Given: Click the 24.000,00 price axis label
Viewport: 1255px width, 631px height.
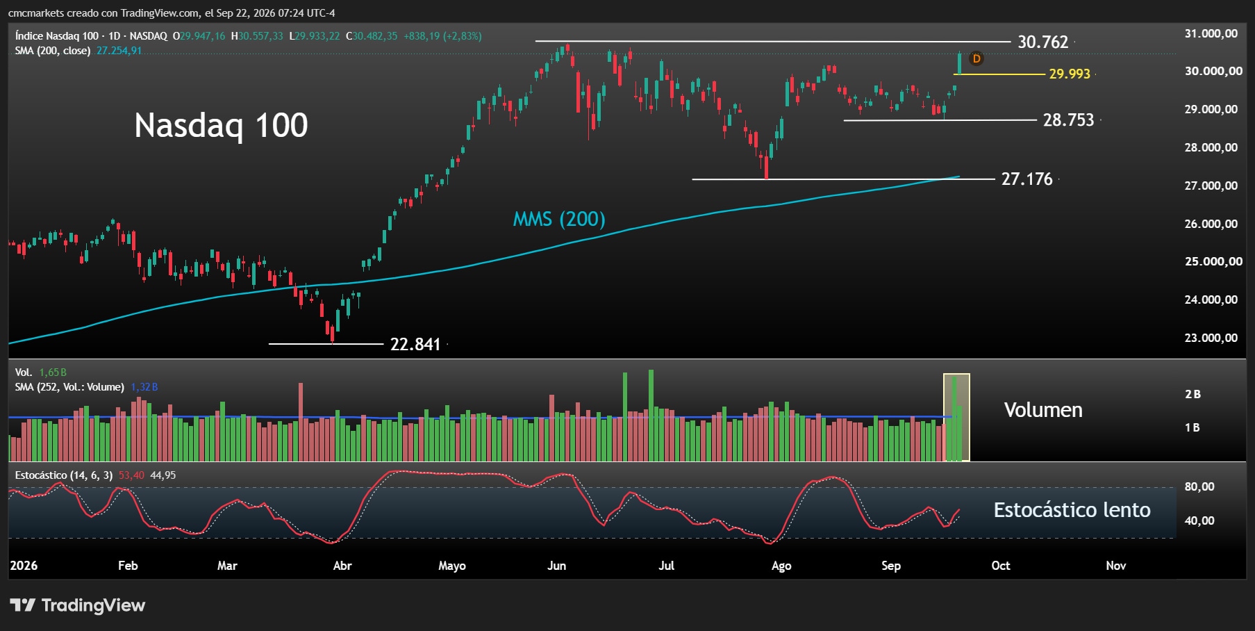Looking at the screenshot, I should click(1211, 300).
